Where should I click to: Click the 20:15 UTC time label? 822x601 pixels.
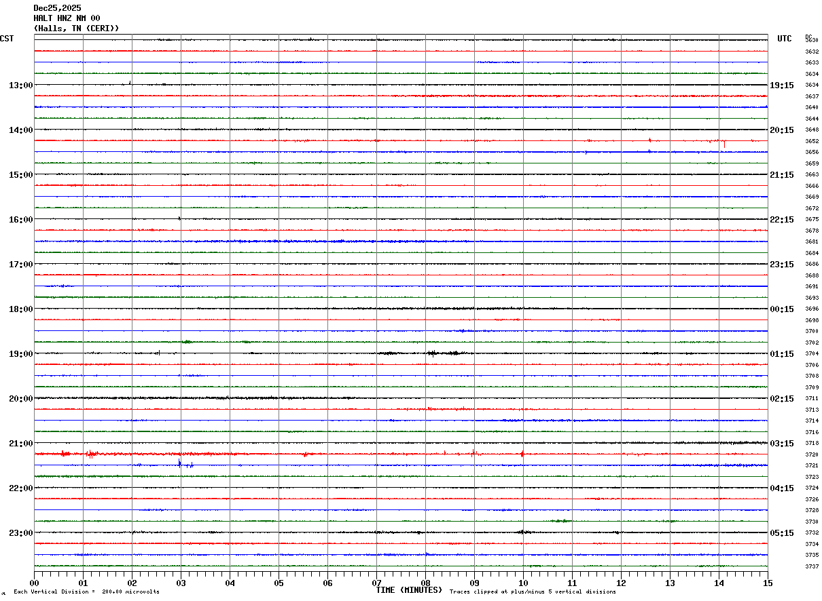782,130
